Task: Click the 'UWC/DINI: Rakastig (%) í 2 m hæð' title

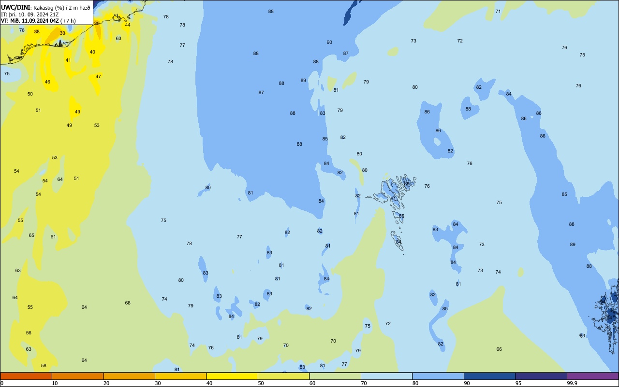Action: pyautogui.click(x=45, y=7)
